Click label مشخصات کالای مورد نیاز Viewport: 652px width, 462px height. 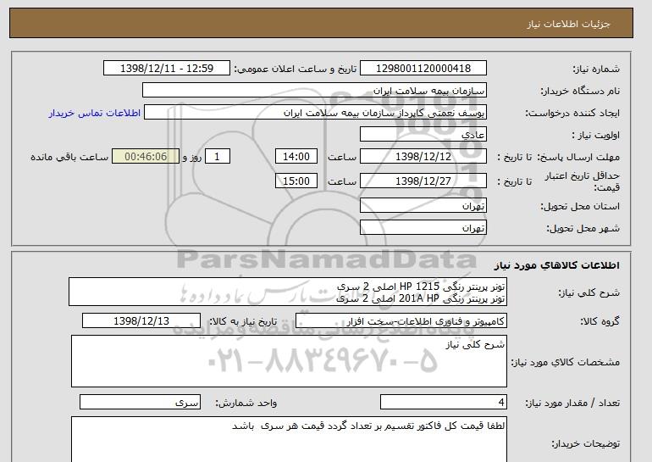tap(565, 362)
